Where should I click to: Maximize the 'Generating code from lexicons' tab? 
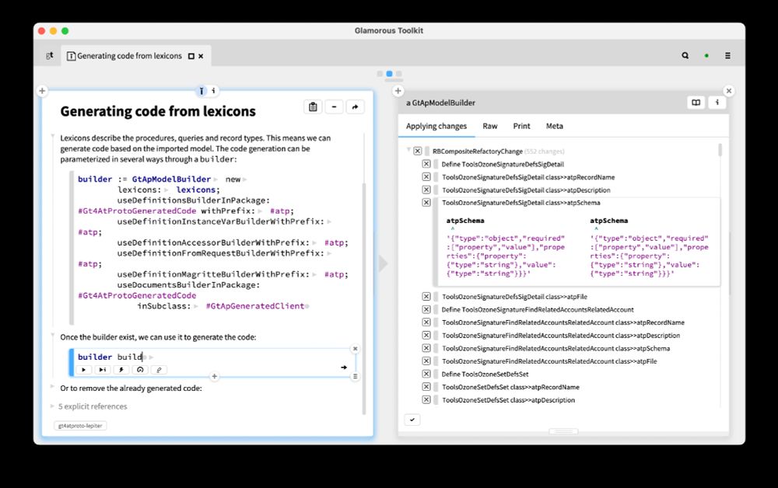(191, 56)
